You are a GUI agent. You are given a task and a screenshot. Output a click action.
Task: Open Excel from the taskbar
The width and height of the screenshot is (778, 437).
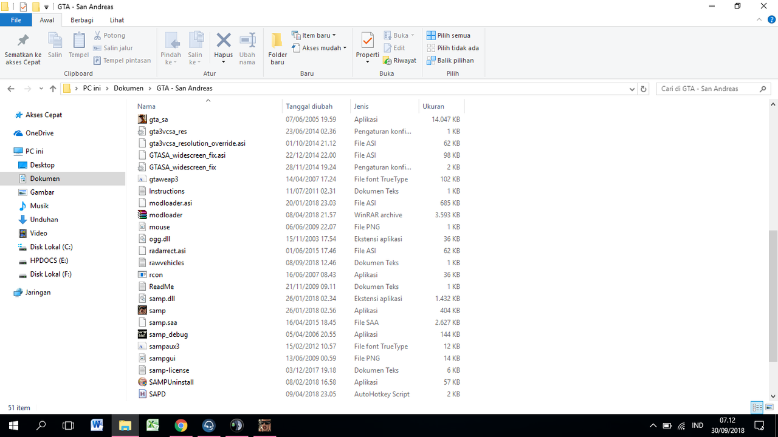coord(153,425)
